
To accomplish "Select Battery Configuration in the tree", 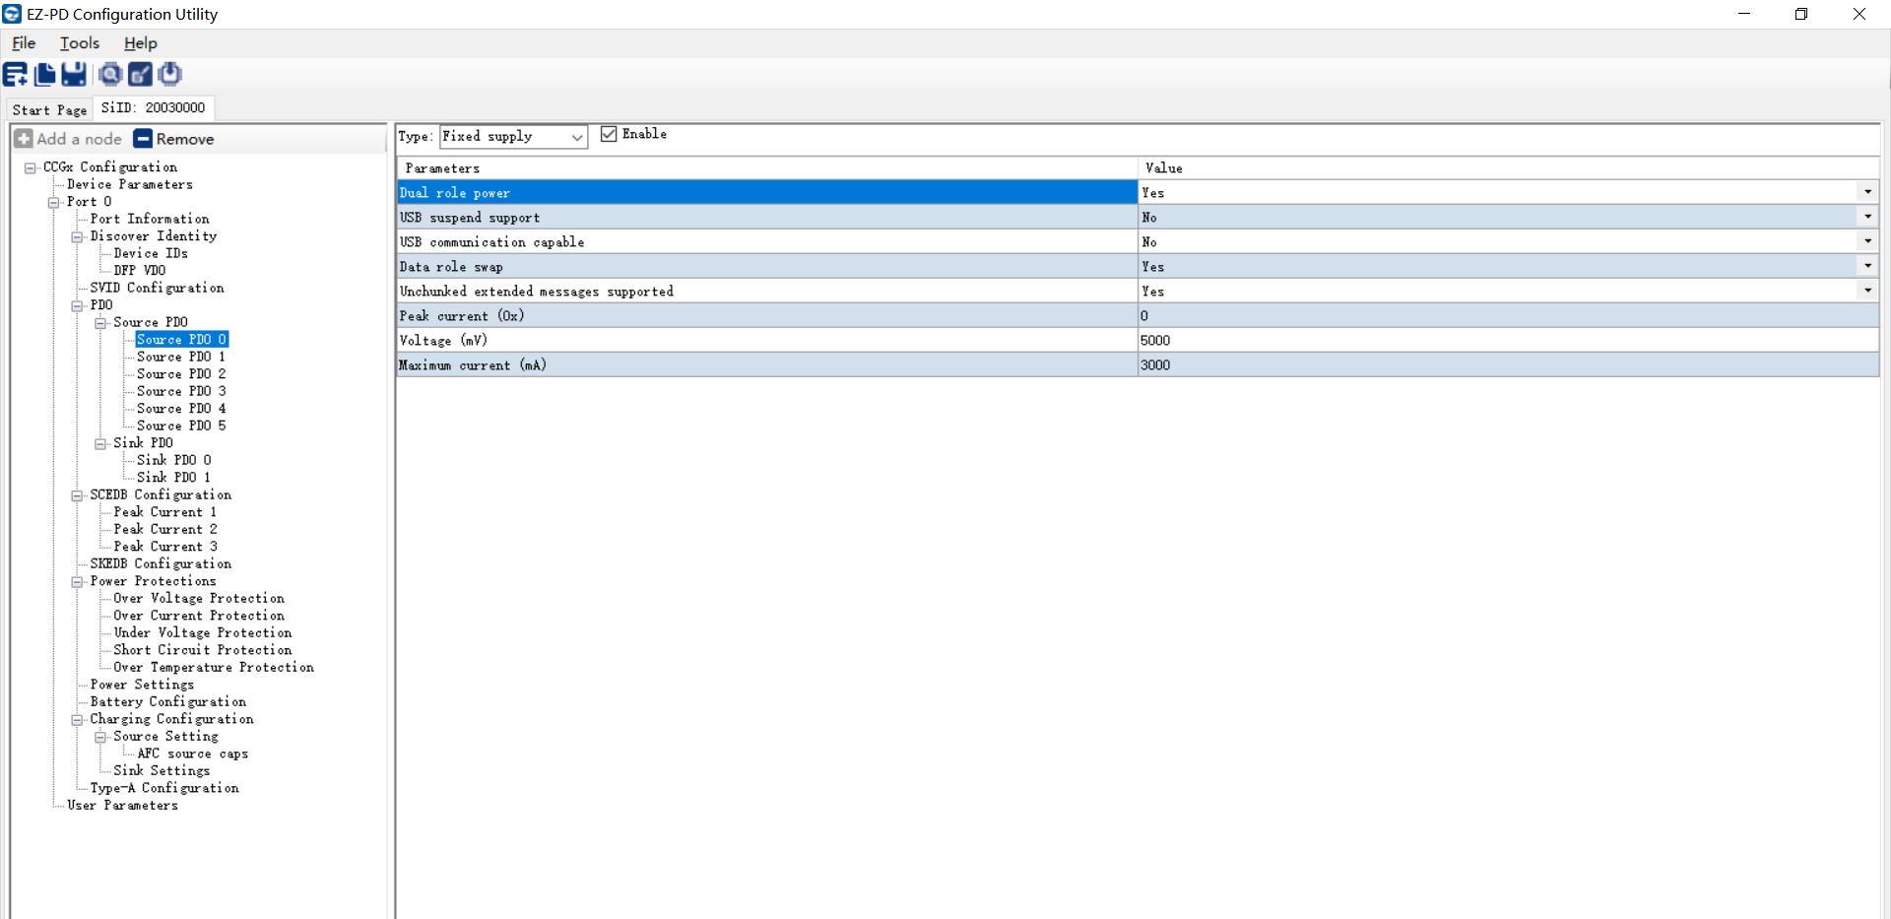I will (168, 701).
